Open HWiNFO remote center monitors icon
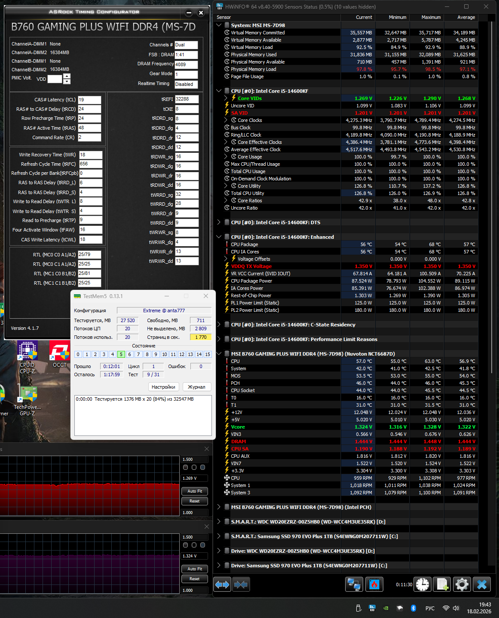The width and height of the screenshot is (499, 618). [354, 585]
